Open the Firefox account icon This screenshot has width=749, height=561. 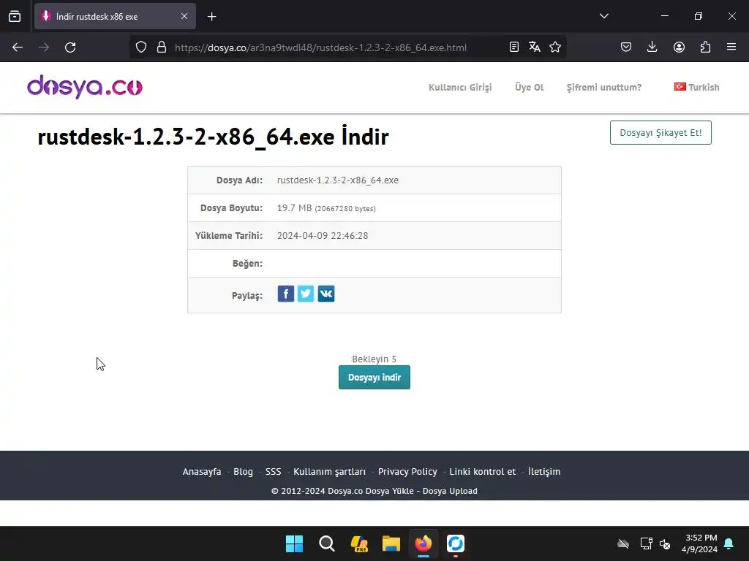click(679, 47)
